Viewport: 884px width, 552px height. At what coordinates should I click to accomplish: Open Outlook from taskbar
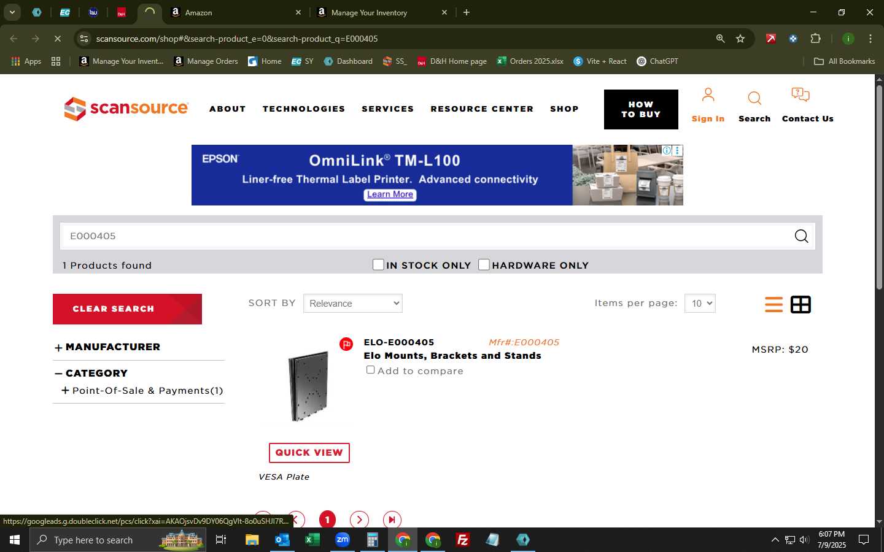point(282,540)
